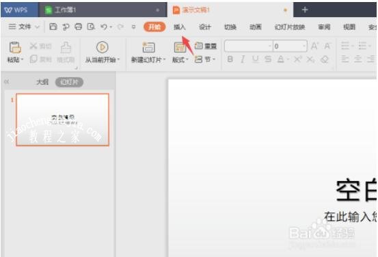Toggle Bold formatting
Viewport: 378px width, 257px height.
[230, 59]
